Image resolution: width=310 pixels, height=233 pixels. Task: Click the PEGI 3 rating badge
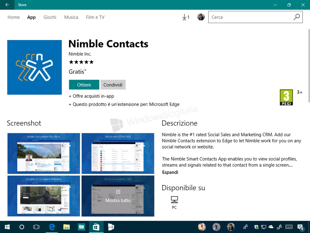click(286, 97)
